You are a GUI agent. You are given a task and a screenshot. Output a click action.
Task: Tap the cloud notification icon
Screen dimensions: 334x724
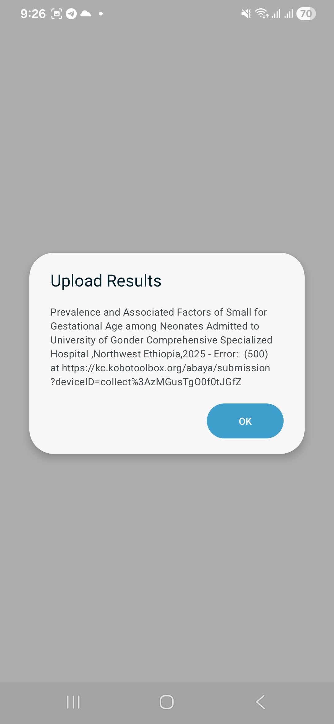86,14
